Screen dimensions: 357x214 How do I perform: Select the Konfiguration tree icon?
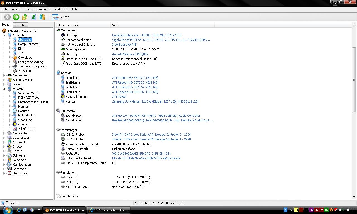click(x=9, y=164)
